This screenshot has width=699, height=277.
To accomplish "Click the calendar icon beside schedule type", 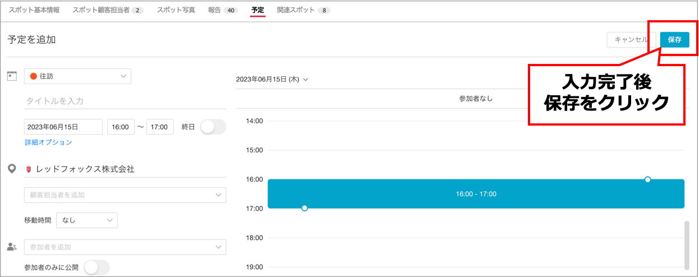I will 11,76.
